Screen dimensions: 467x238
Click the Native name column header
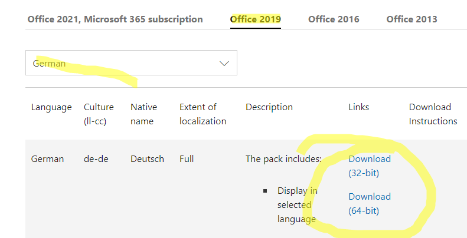143,114
